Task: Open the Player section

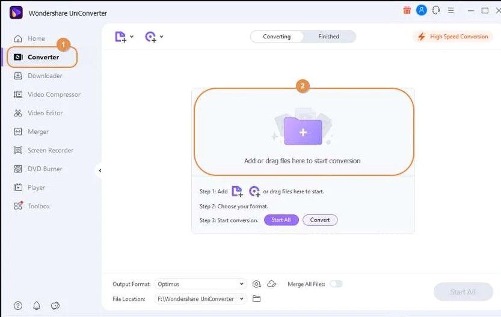Action: (x=29, y=187)
